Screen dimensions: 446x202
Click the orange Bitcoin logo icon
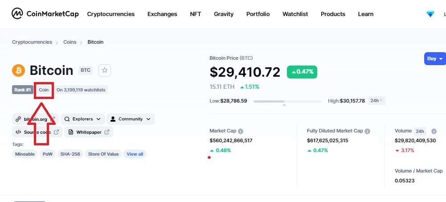coord(19,70)
